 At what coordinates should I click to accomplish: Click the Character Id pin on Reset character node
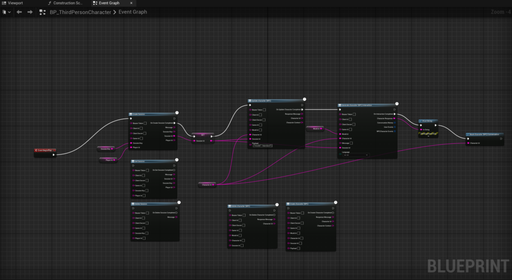(x=468, y=143)
